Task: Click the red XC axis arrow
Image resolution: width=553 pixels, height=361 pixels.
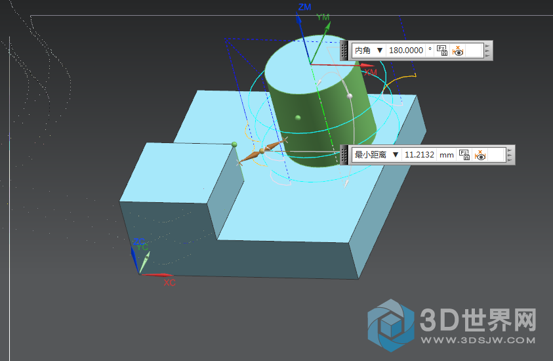Action: pyautogui.click(x=157, y=274)
